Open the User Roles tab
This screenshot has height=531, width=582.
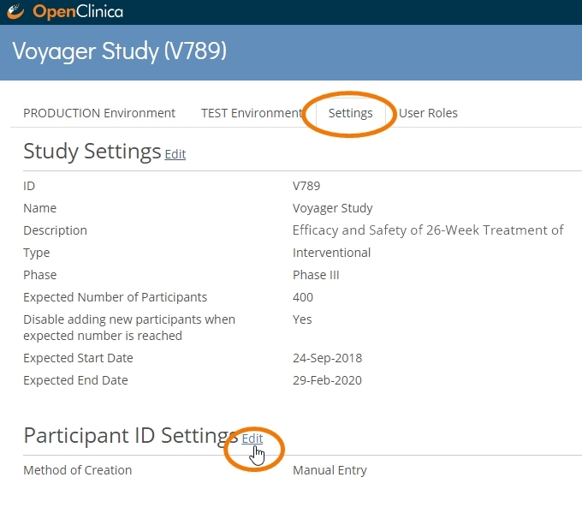coord(428,113)
